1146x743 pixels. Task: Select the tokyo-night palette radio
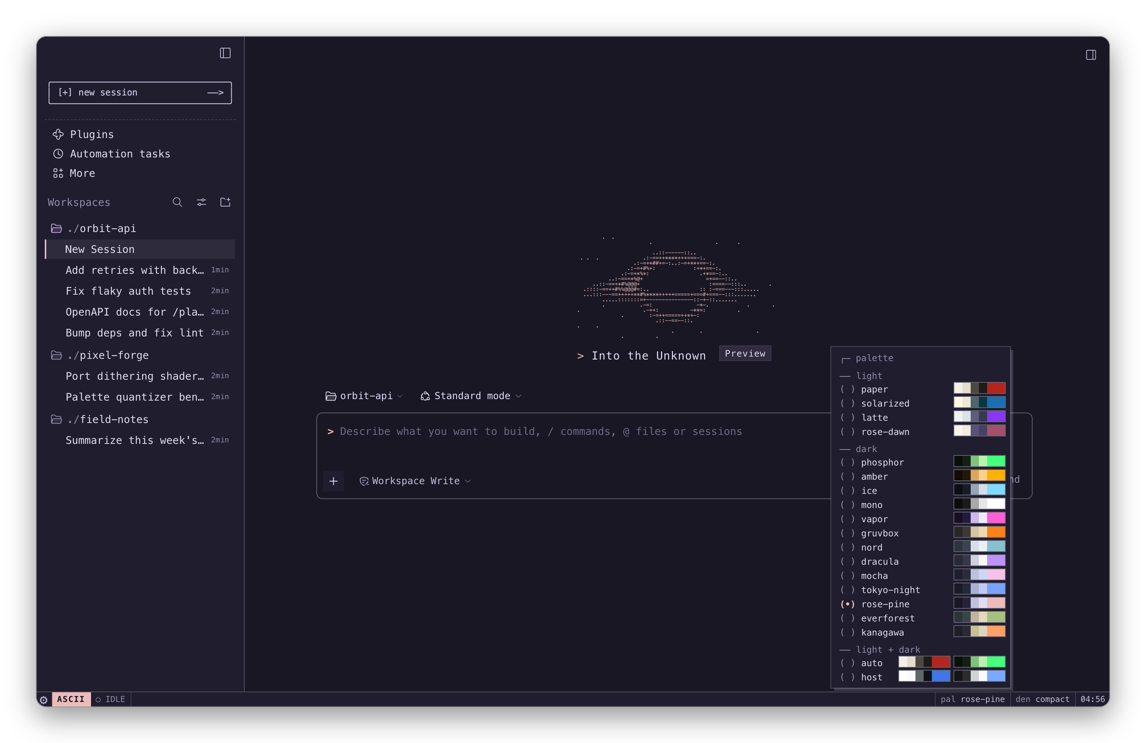[848, 590]
